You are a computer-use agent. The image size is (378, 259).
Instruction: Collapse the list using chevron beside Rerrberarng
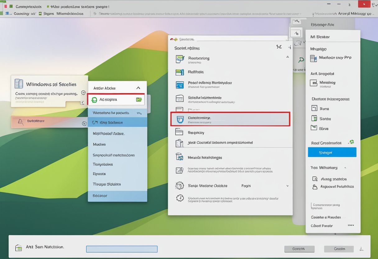pos(287,57)
